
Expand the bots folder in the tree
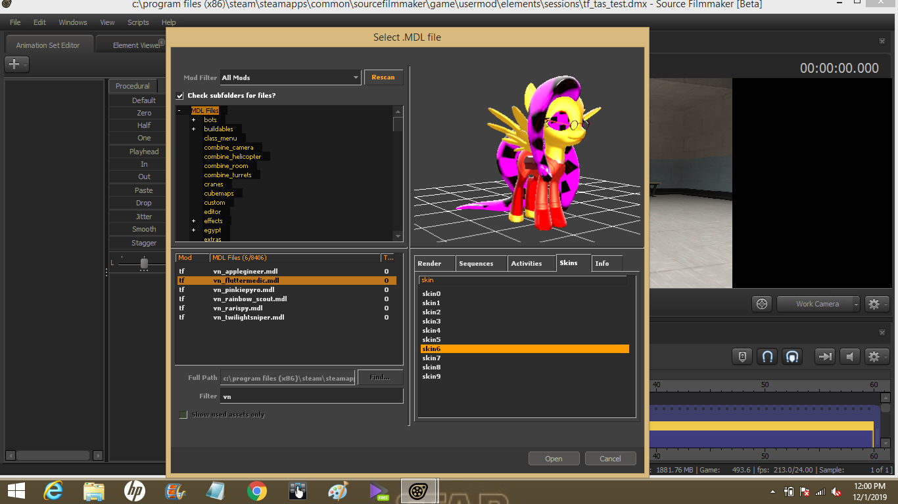[x=194, y=120]
